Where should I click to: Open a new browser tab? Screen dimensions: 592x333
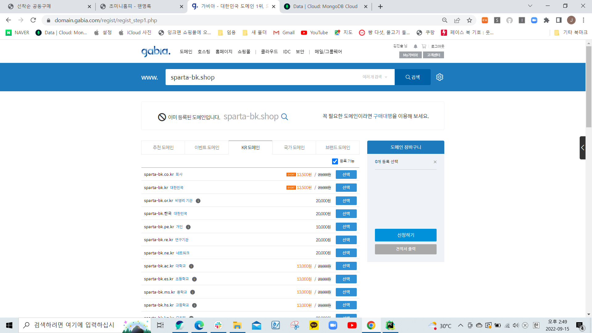point(380,6)
